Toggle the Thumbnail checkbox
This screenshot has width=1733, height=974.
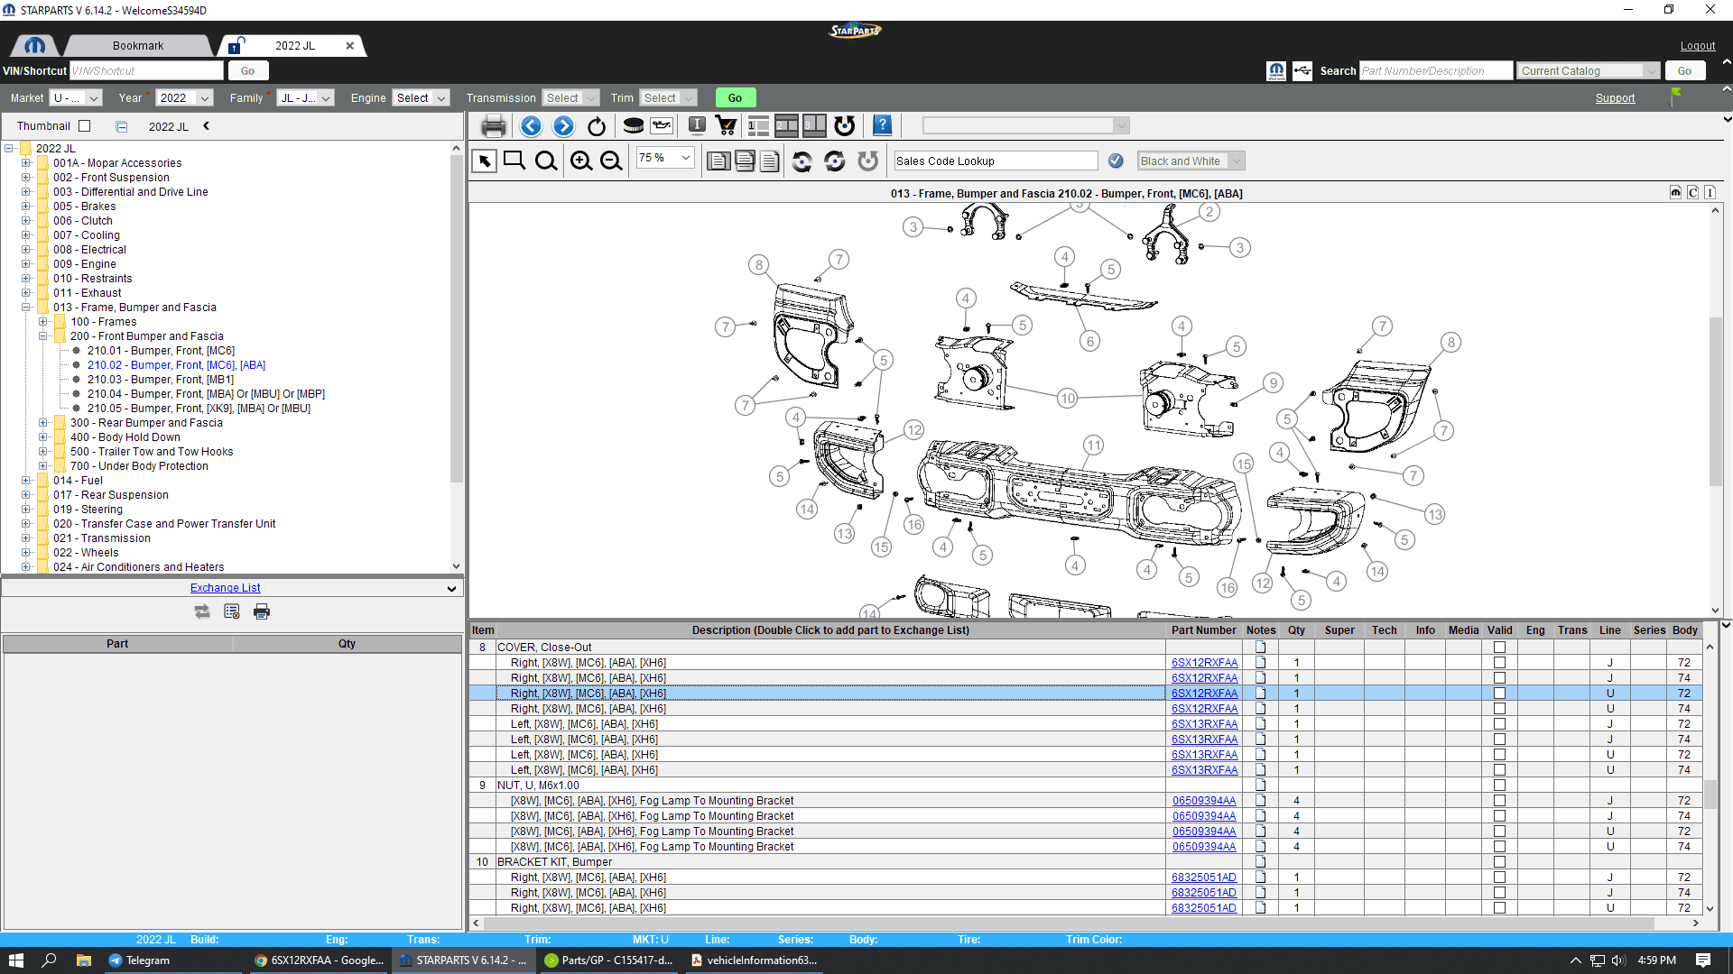pyautogui.click(x=85, y=126)
